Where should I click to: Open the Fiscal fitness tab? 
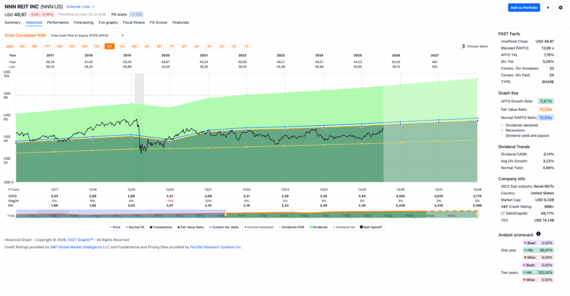pos(134,22)
